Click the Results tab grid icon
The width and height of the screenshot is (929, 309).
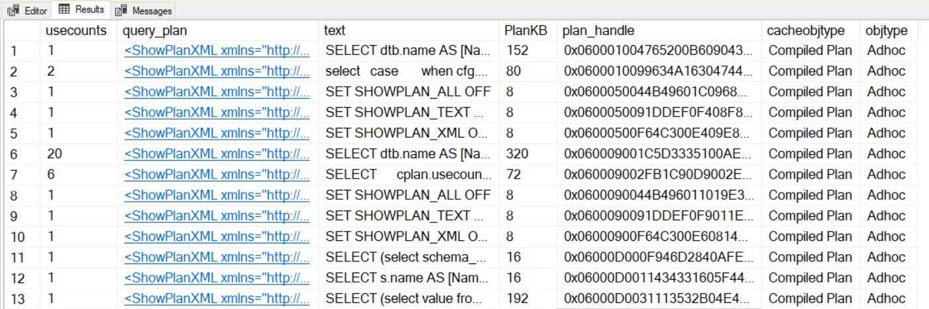(x=65, y=10)
